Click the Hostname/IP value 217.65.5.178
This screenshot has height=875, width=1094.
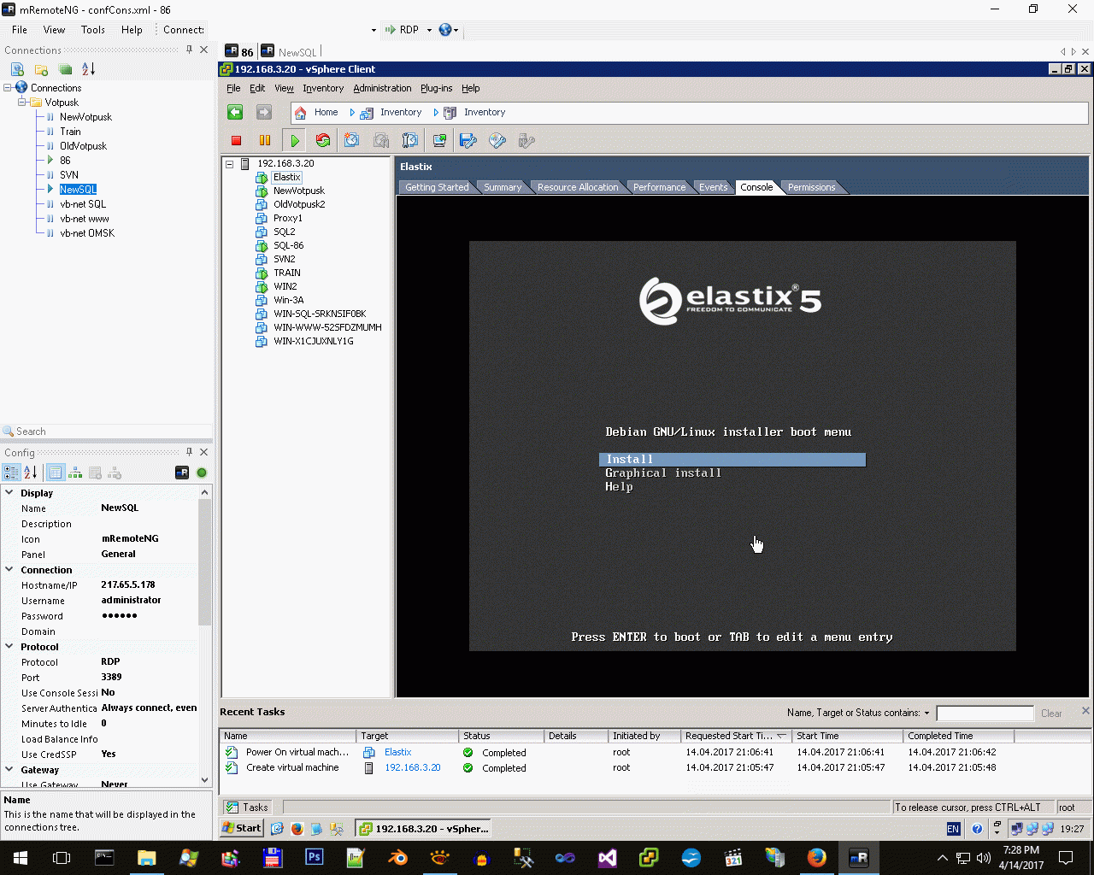128,584
